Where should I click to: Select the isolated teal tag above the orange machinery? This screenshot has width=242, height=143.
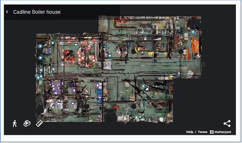pos(193,32)
